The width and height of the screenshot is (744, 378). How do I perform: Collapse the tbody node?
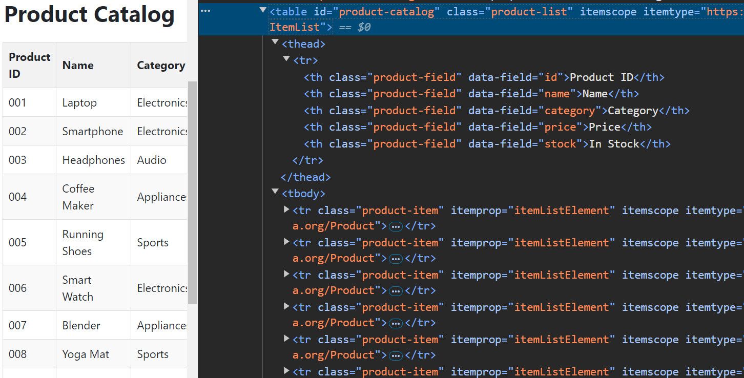(275, 192)
